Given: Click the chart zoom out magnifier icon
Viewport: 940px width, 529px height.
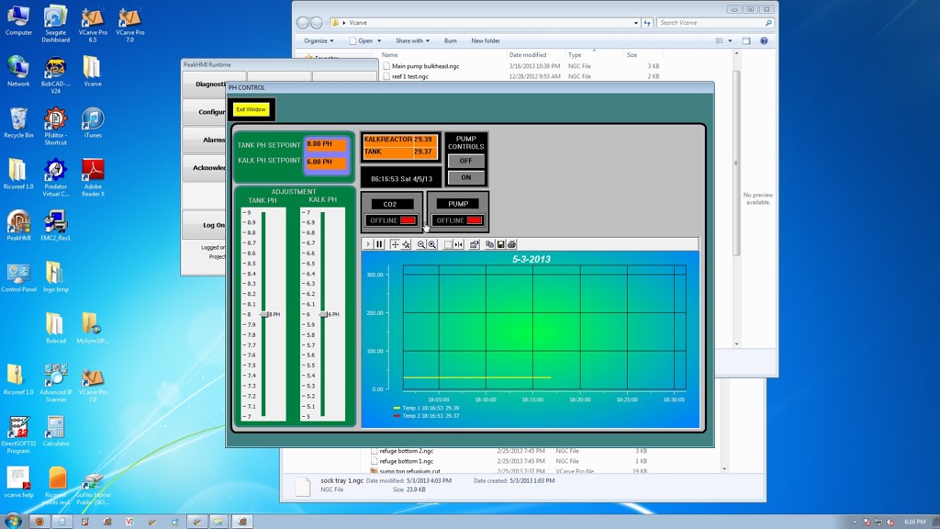Looking at the screenshot, I should [421, 244].
